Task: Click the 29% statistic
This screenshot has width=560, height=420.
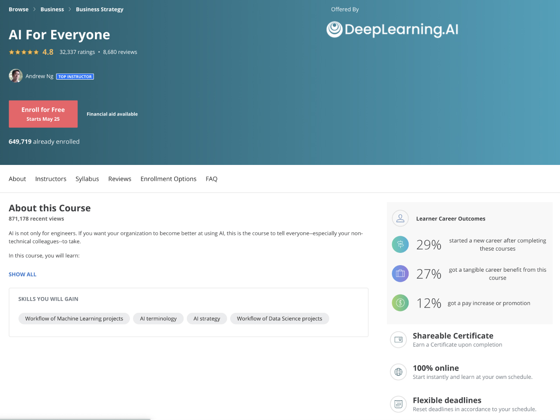Action: pyautogui.click(x=429, y=245)
